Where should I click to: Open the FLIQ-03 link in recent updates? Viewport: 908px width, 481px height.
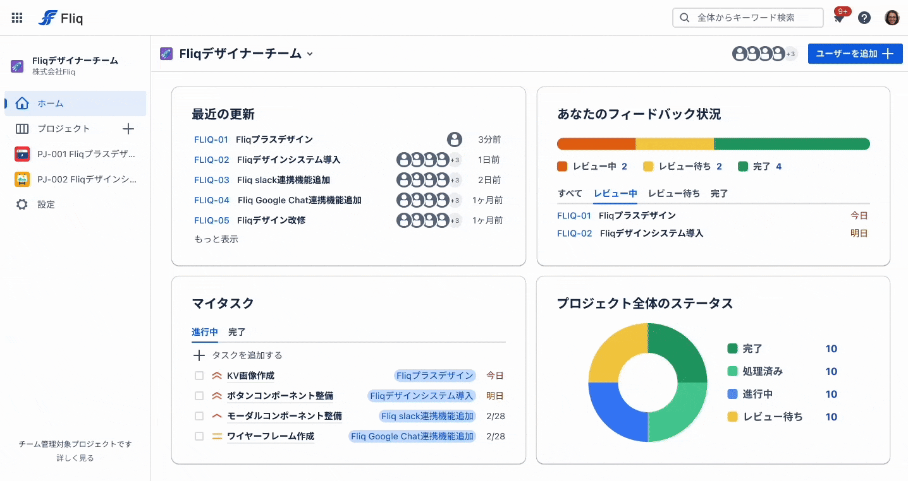(x=212, y=180)
